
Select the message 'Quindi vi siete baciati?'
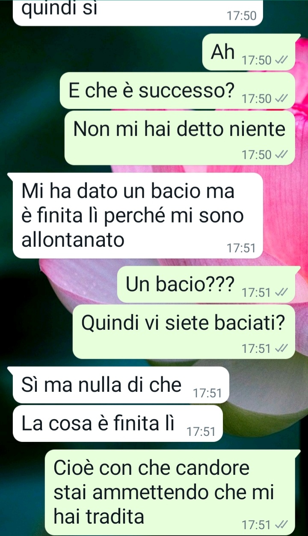[184, 332]
